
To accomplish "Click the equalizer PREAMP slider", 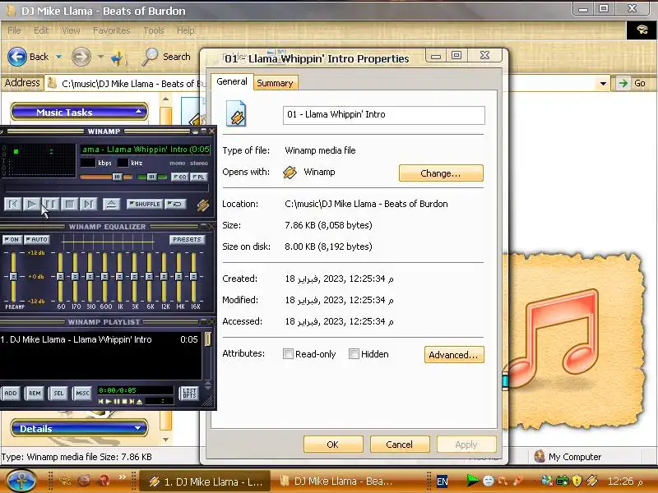I will (13, 277).
